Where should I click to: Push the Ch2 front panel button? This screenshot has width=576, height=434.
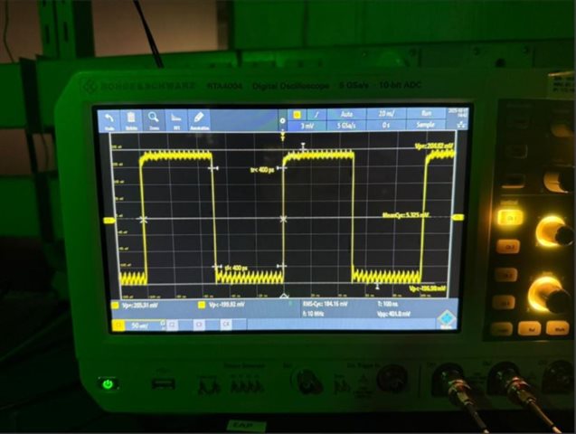(508, 247)
